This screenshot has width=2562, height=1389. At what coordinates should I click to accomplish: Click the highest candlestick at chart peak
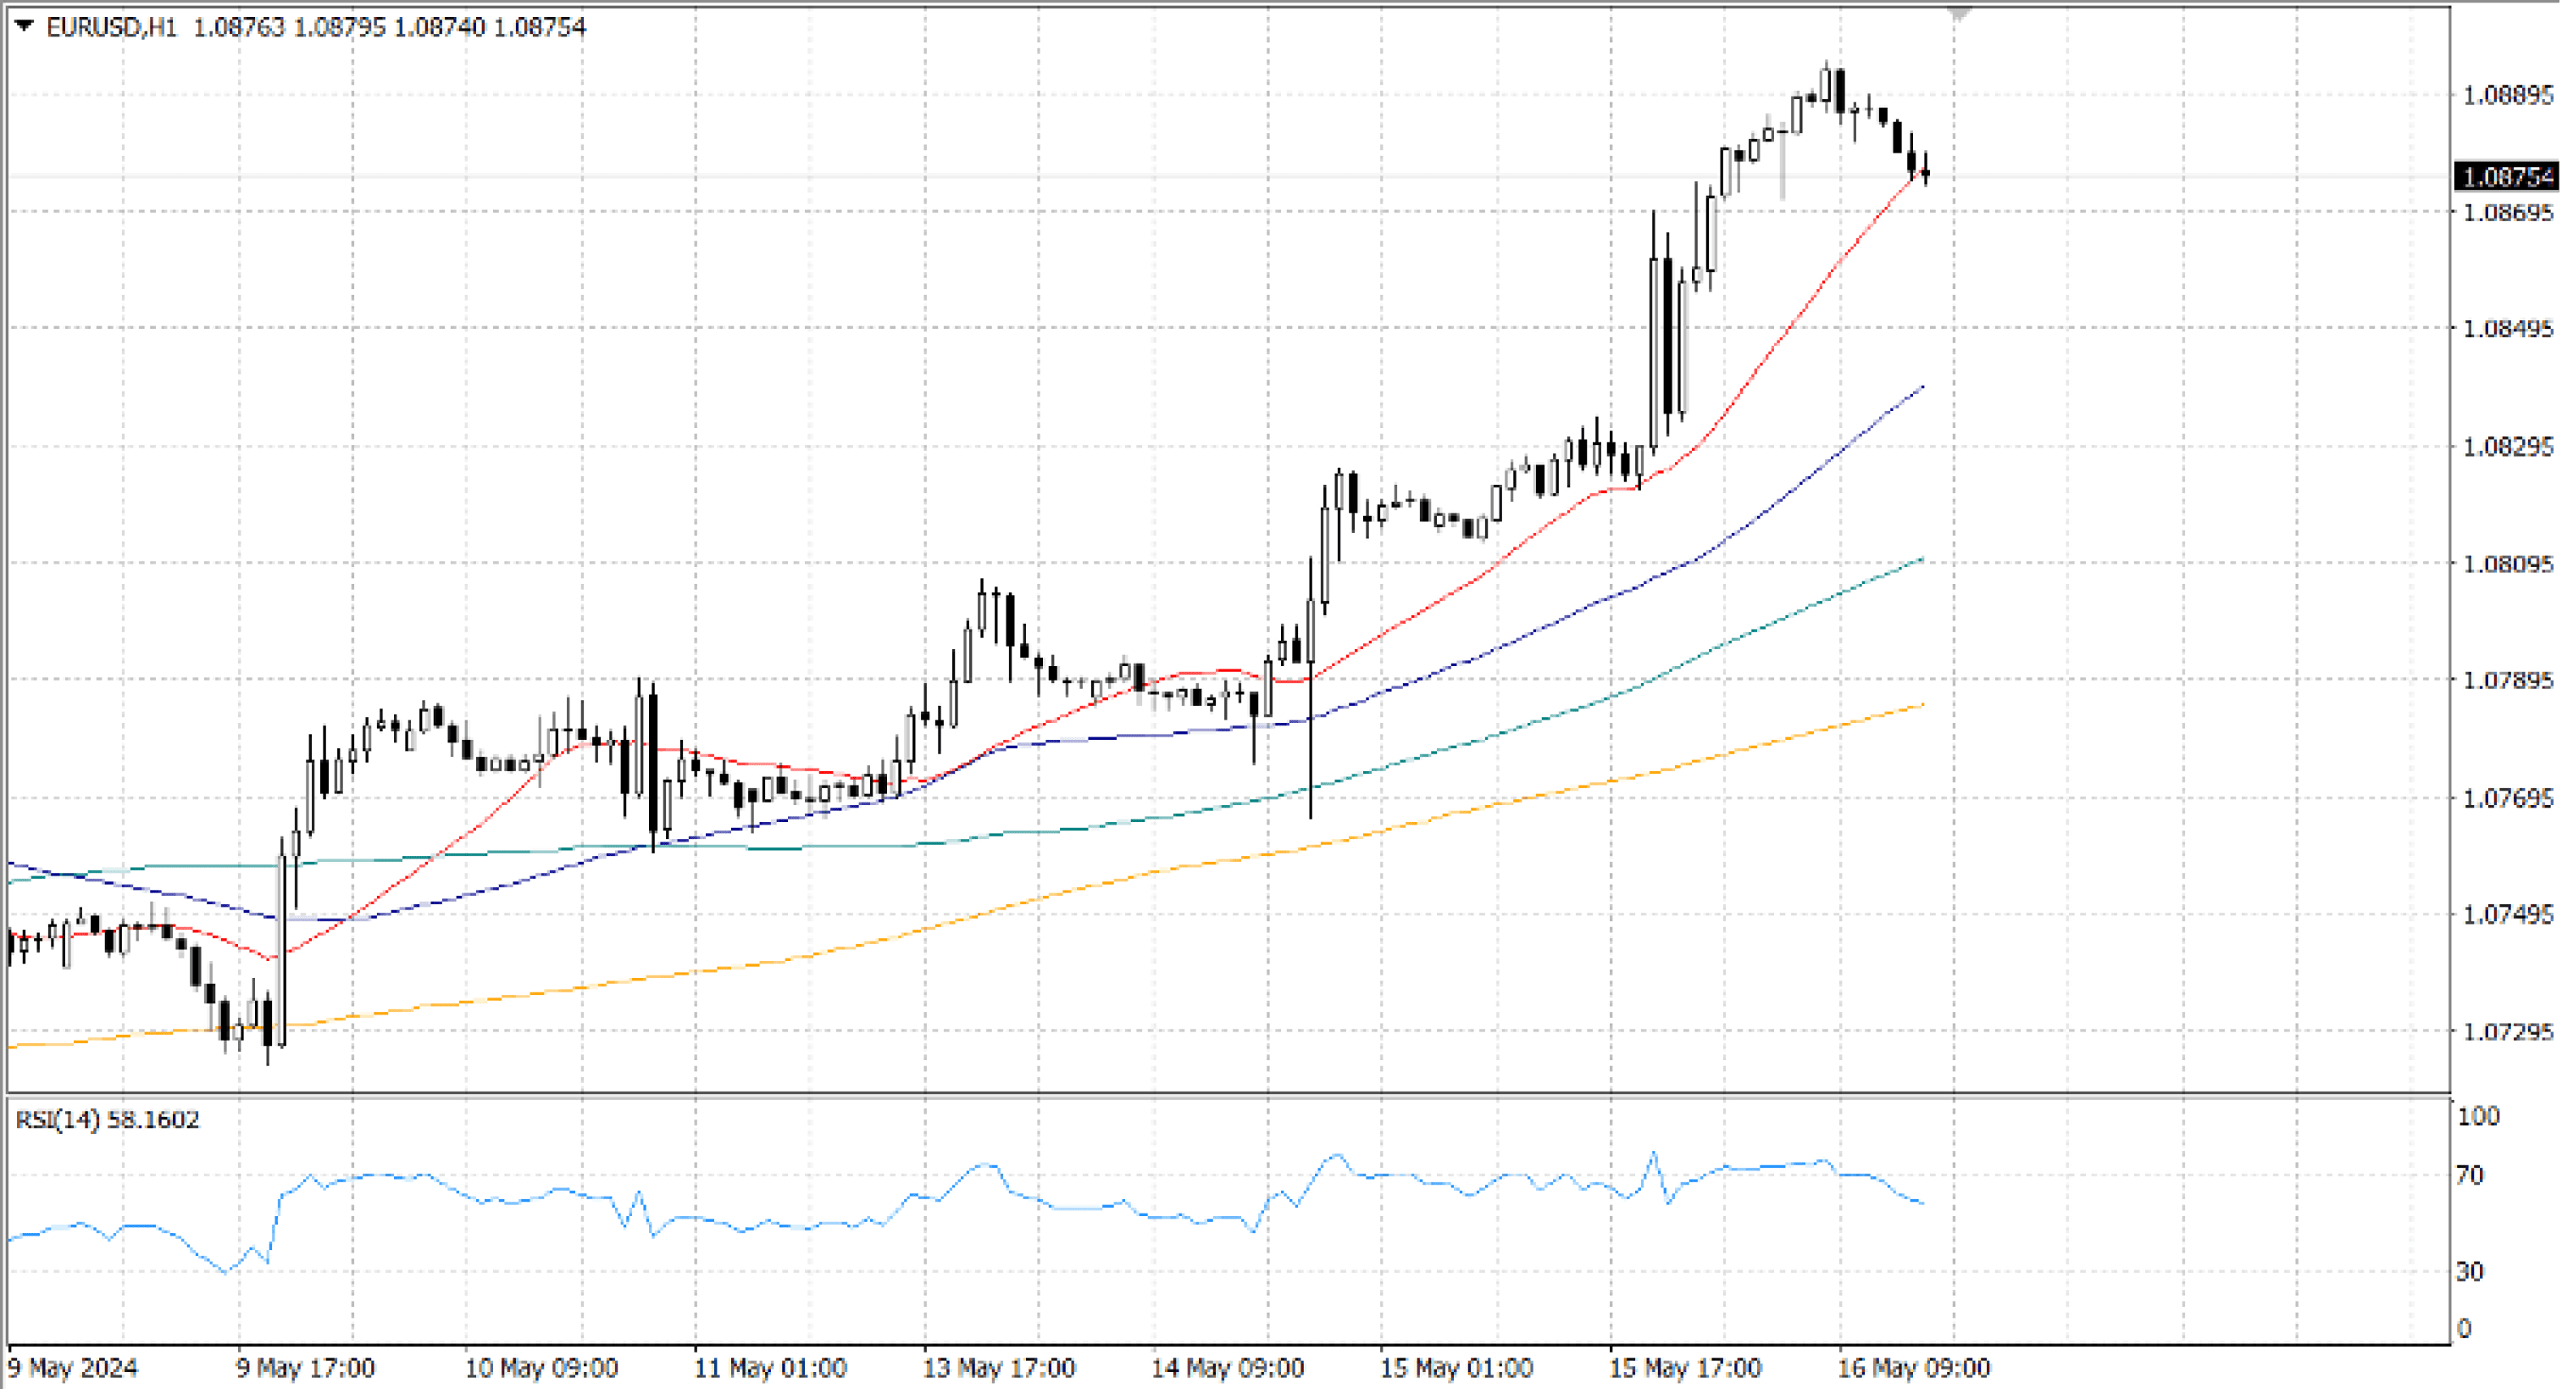point(1825,85)
